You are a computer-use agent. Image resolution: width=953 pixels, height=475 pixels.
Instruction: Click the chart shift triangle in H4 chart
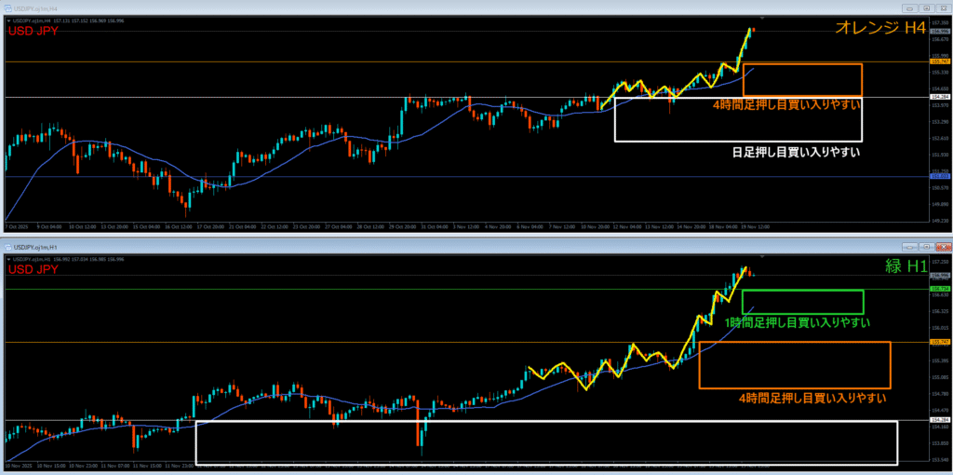pyautogui.click(x=762, y=19)
